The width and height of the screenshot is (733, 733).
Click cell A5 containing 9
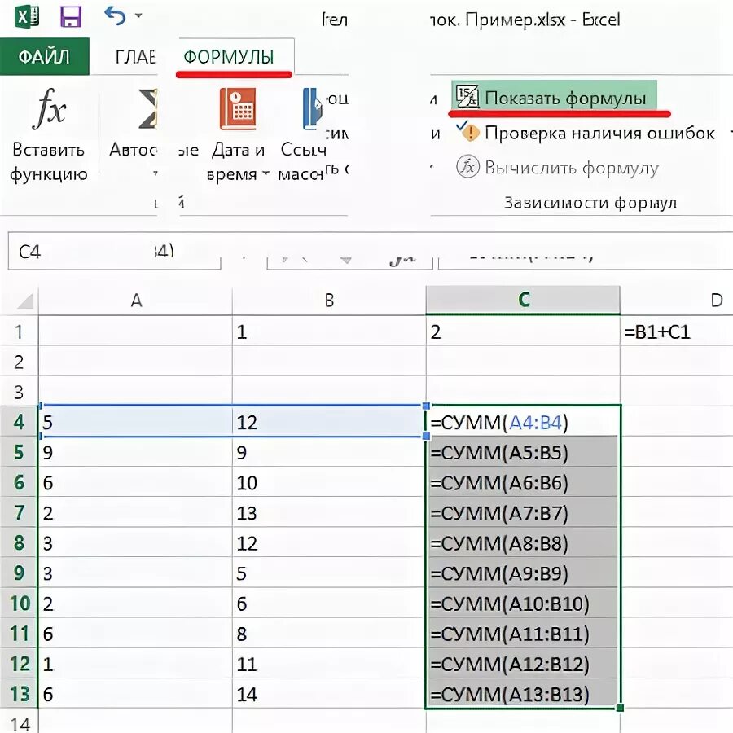[x=135, y=452]
